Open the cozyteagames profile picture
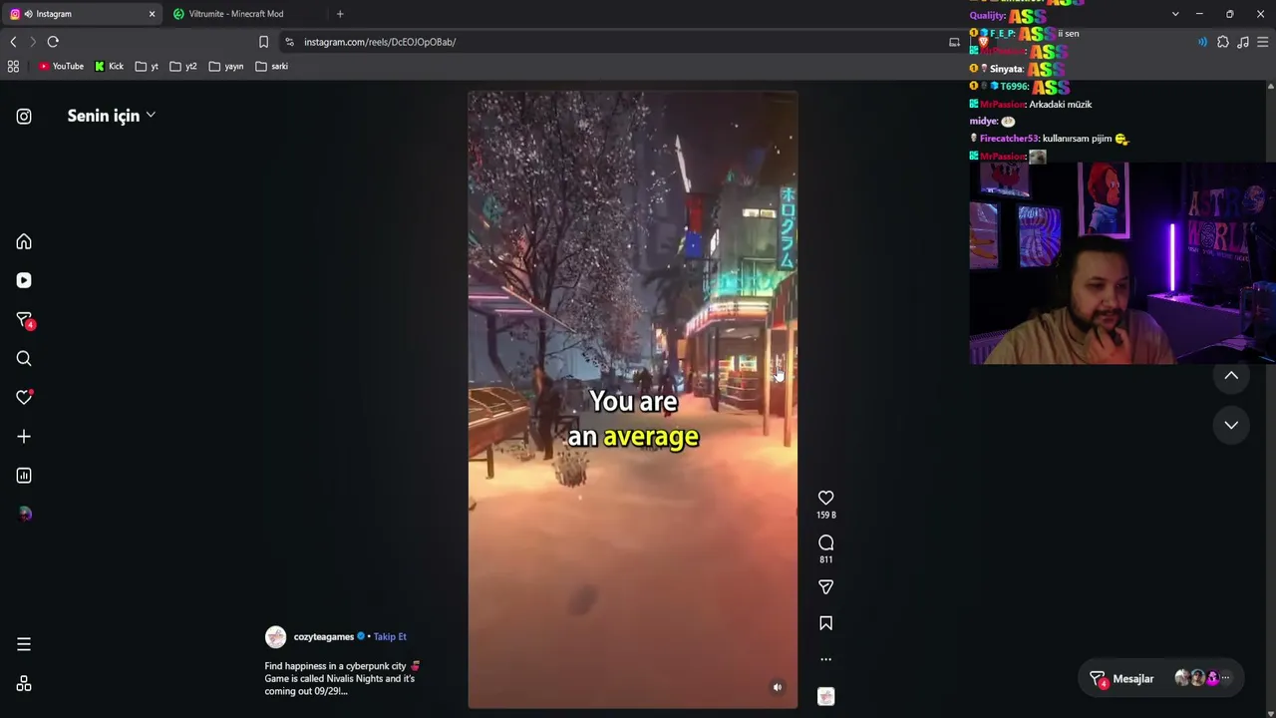The height and width of the screenshot is (718, 1276). point(276,637)
